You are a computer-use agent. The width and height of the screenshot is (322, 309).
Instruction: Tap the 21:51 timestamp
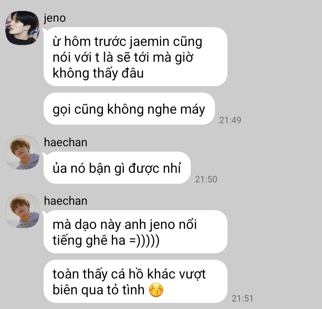pyautogui.click(x=242, y=299)
